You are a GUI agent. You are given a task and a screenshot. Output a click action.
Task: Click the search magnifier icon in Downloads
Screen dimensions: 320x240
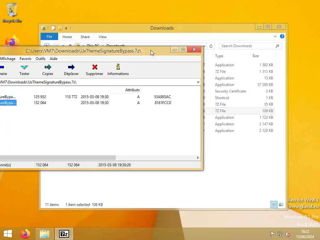pyautogui.click(x=277, y=46)
